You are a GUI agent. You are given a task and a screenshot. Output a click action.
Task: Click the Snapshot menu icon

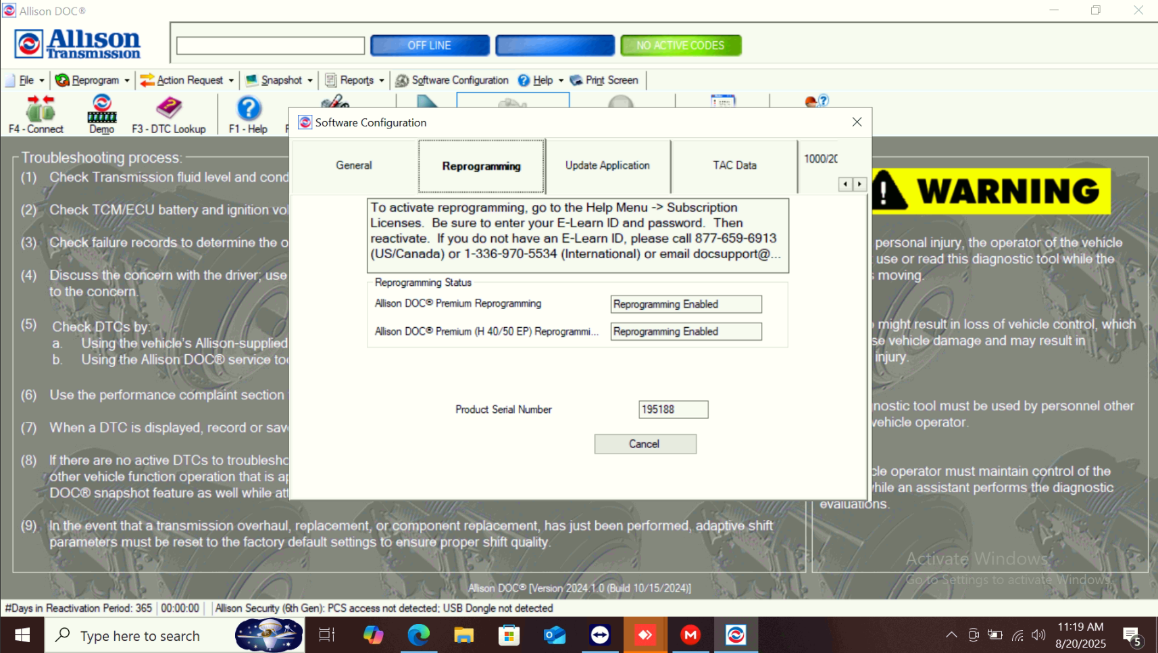click(x=251, y=80)
